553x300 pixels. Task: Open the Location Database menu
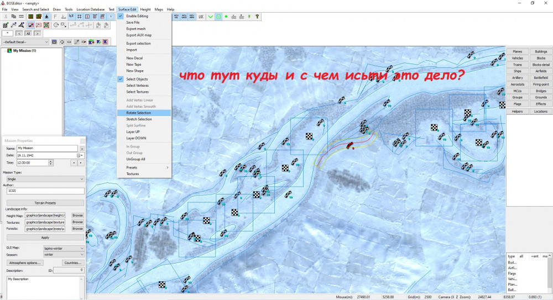click(x=91, y=9)
